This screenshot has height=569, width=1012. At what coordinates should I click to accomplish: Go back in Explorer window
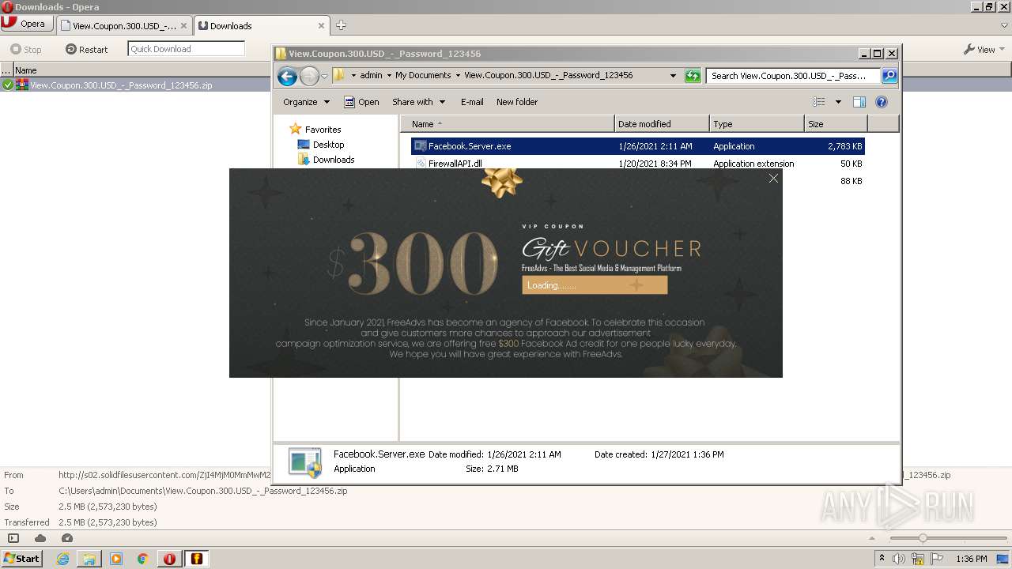tap(288, 76)
